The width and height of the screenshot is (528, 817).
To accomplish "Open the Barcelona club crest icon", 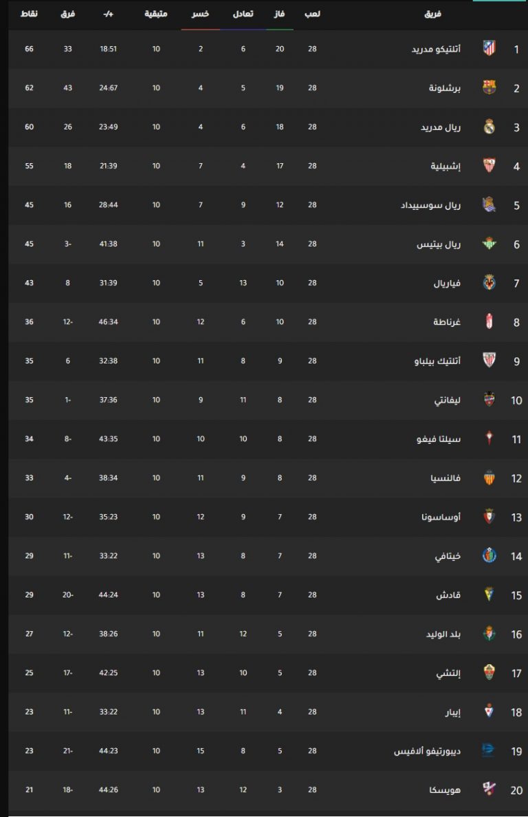I will (489, 87).
